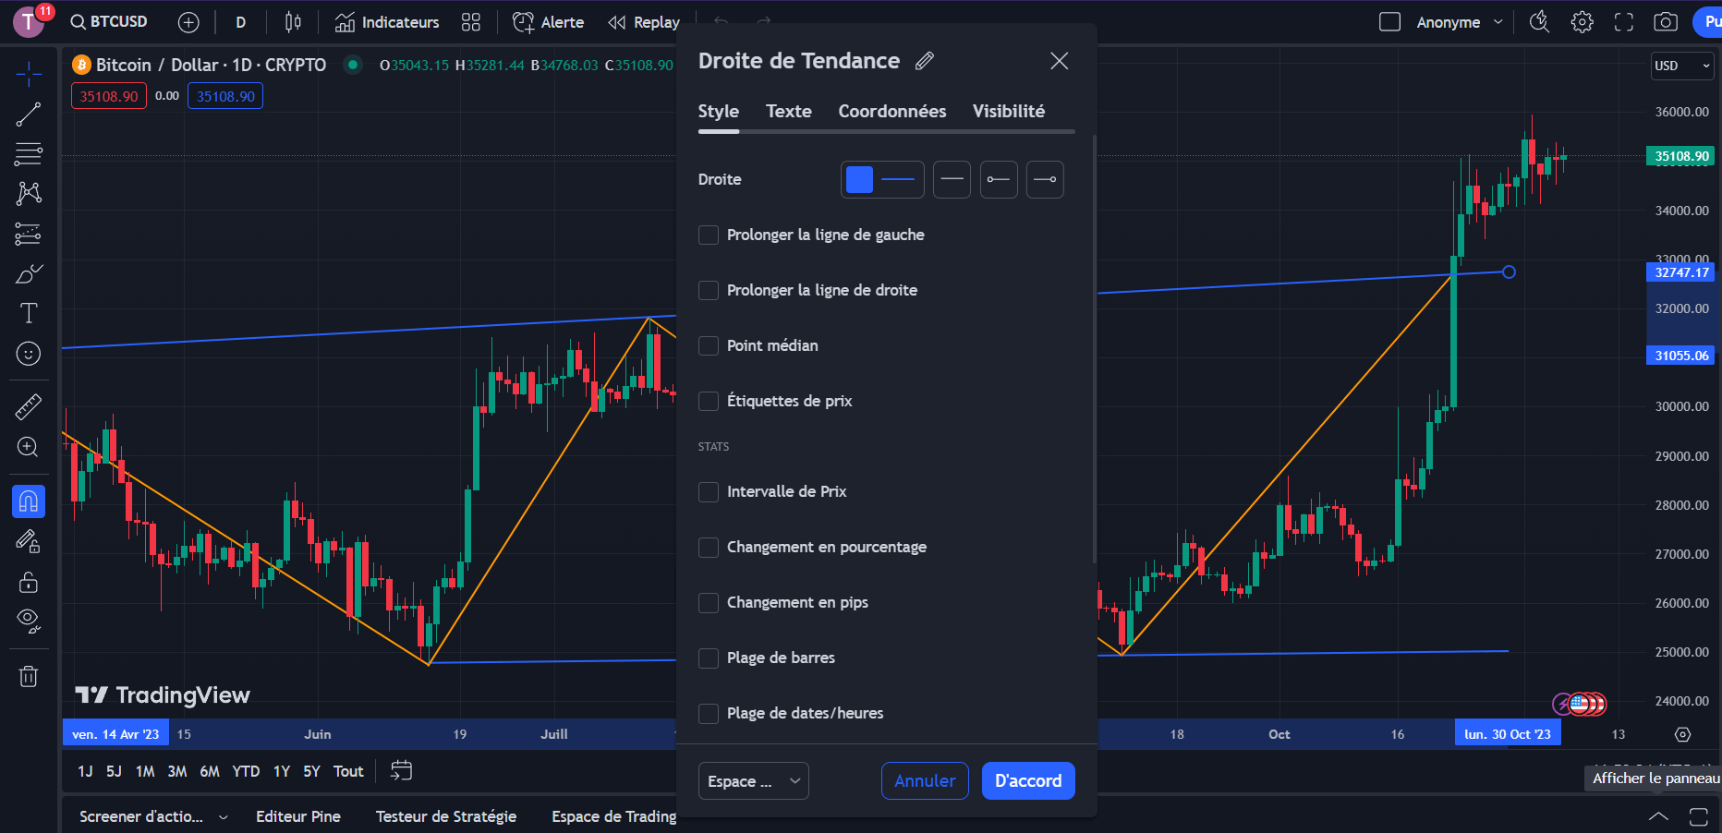1722x833 pixels.
Task: Open the XABCD pattern tools
Action: tap(28, 193)
